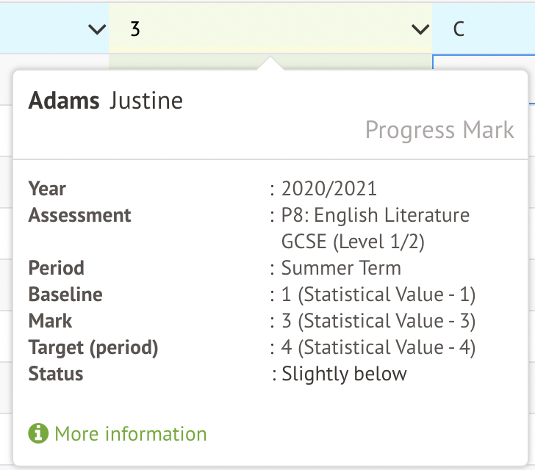Click the "Target (period)" field label
Image resolution: width=535 pixels, height=470 pixels.
93,347
